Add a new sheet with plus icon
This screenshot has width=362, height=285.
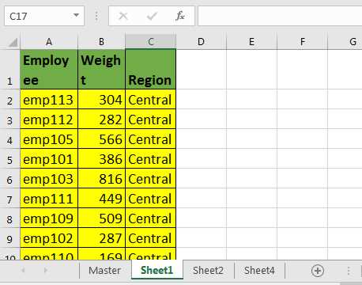318,271
